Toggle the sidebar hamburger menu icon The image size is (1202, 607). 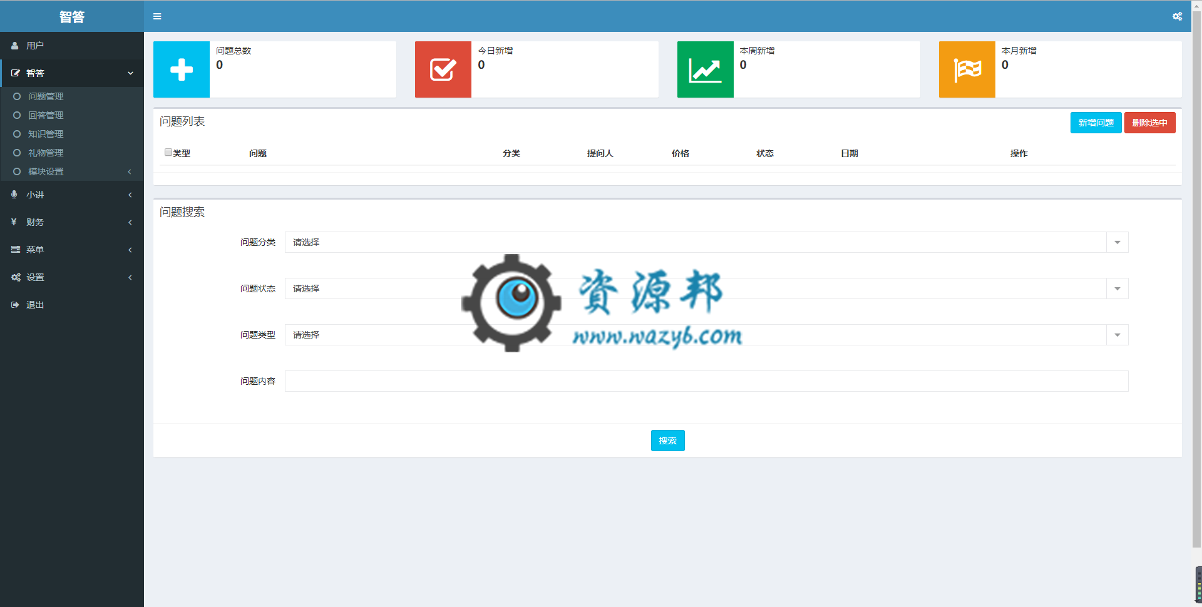click(157, 16)
